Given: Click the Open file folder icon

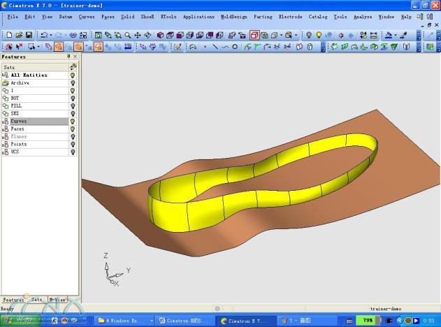Looking at the screenshot, I should 19,35.
